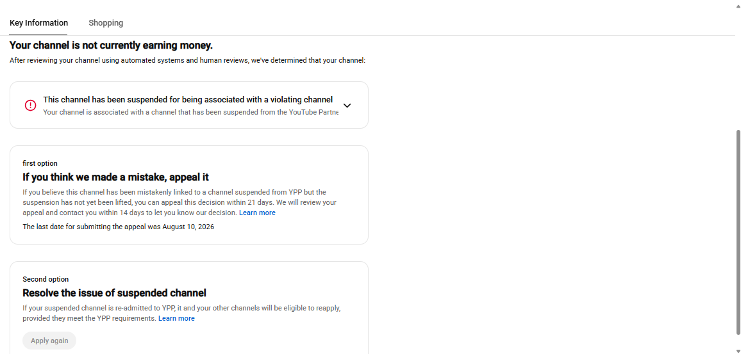
Task: Click the 'first option' label
Action: 40,163
